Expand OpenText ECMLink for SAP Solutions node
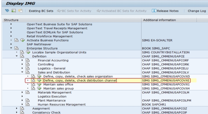Viewport: 208px width, 114px height. (x=11, y=32)
